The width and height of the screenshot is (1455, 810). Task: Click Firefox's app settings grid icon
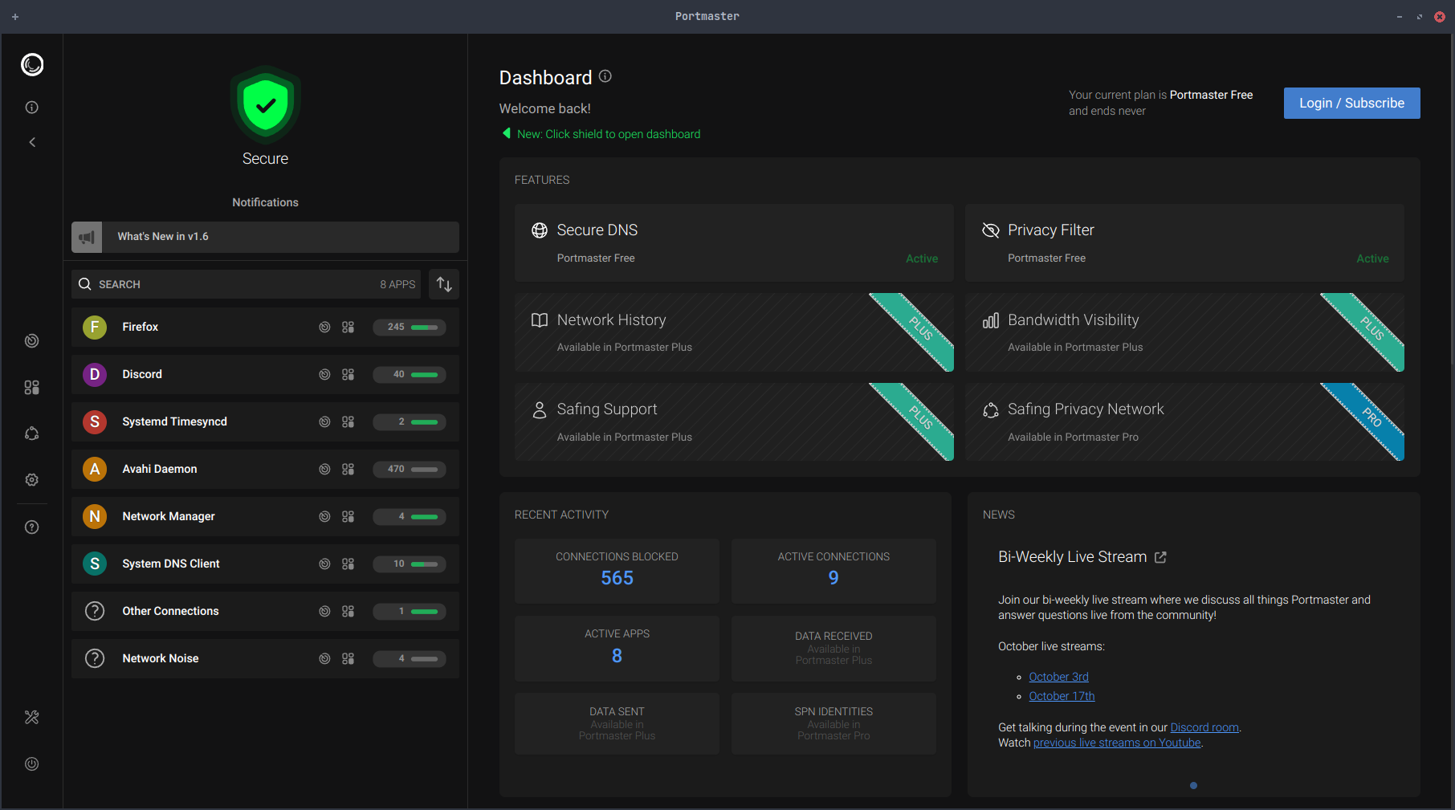coord(348,328)
